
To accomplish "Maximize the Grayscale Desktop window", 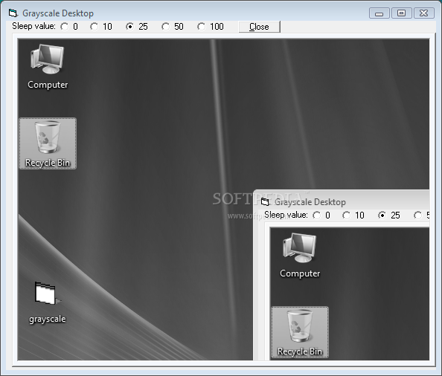I will click(401, 13).
